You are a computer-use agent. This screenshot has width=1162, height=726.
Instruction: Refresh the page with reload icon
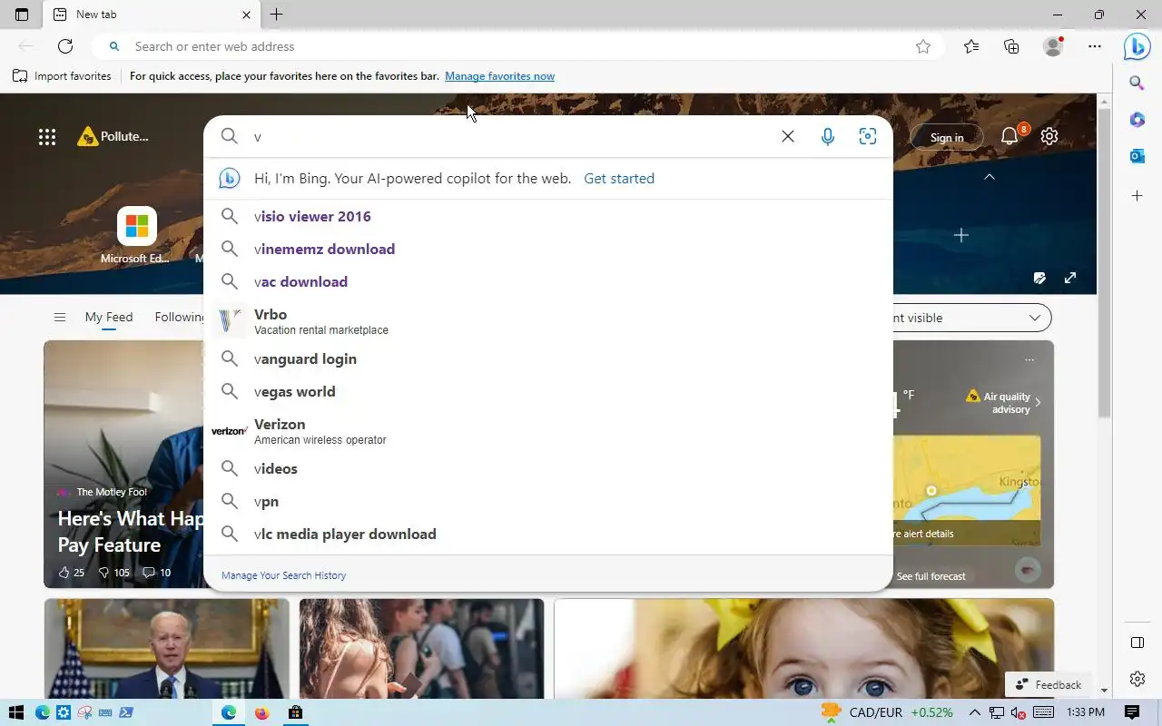tap(65, 46)
